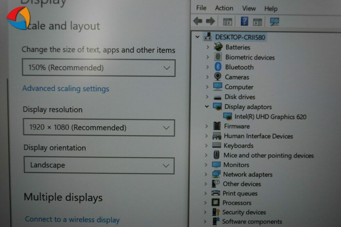Select the Biometric devices label
The image size is (341, 227).
tap(250, 57)
